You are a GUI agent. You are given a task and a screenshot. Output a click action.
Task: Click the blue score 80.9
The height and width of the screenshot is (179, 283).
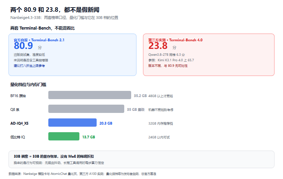(x=23, y=46)
